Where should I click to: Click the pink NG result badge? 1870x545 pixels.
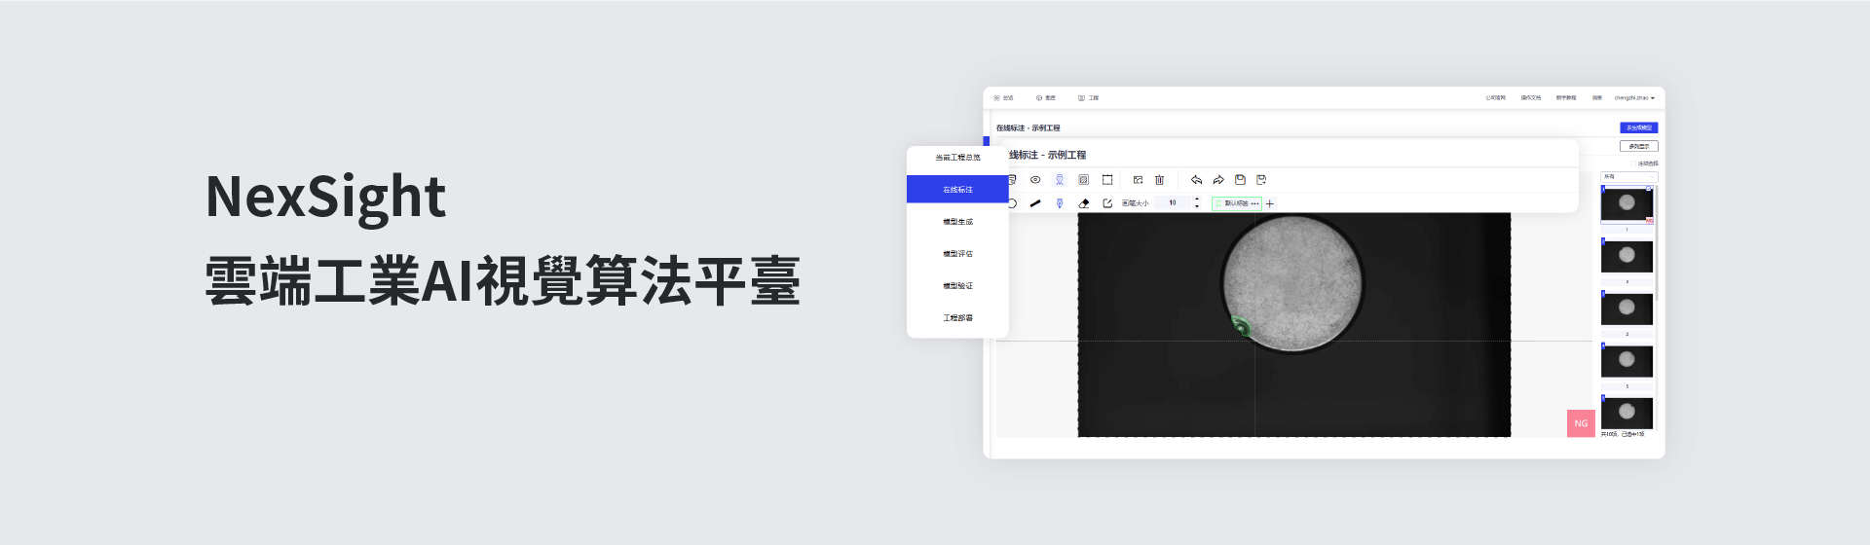tap(1581, 423)
